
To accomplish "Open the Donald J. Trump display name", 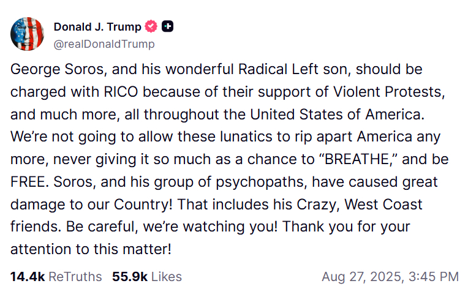I will coord(97,26).
